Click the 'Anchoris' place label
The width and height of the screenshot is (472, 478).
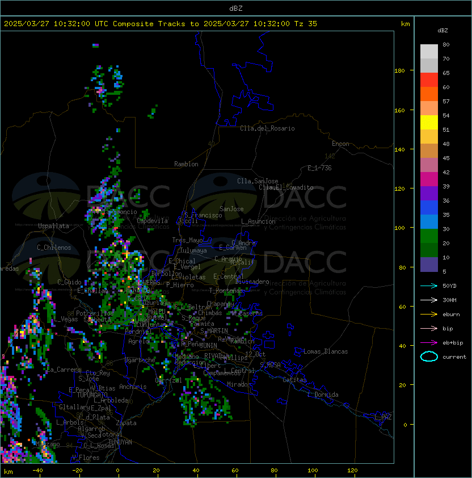(x=133, y=387)
